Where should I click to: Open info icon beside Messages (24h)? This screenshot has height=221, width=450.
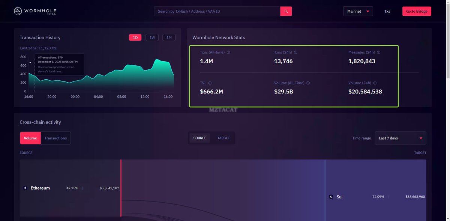[x=378, y=52]
